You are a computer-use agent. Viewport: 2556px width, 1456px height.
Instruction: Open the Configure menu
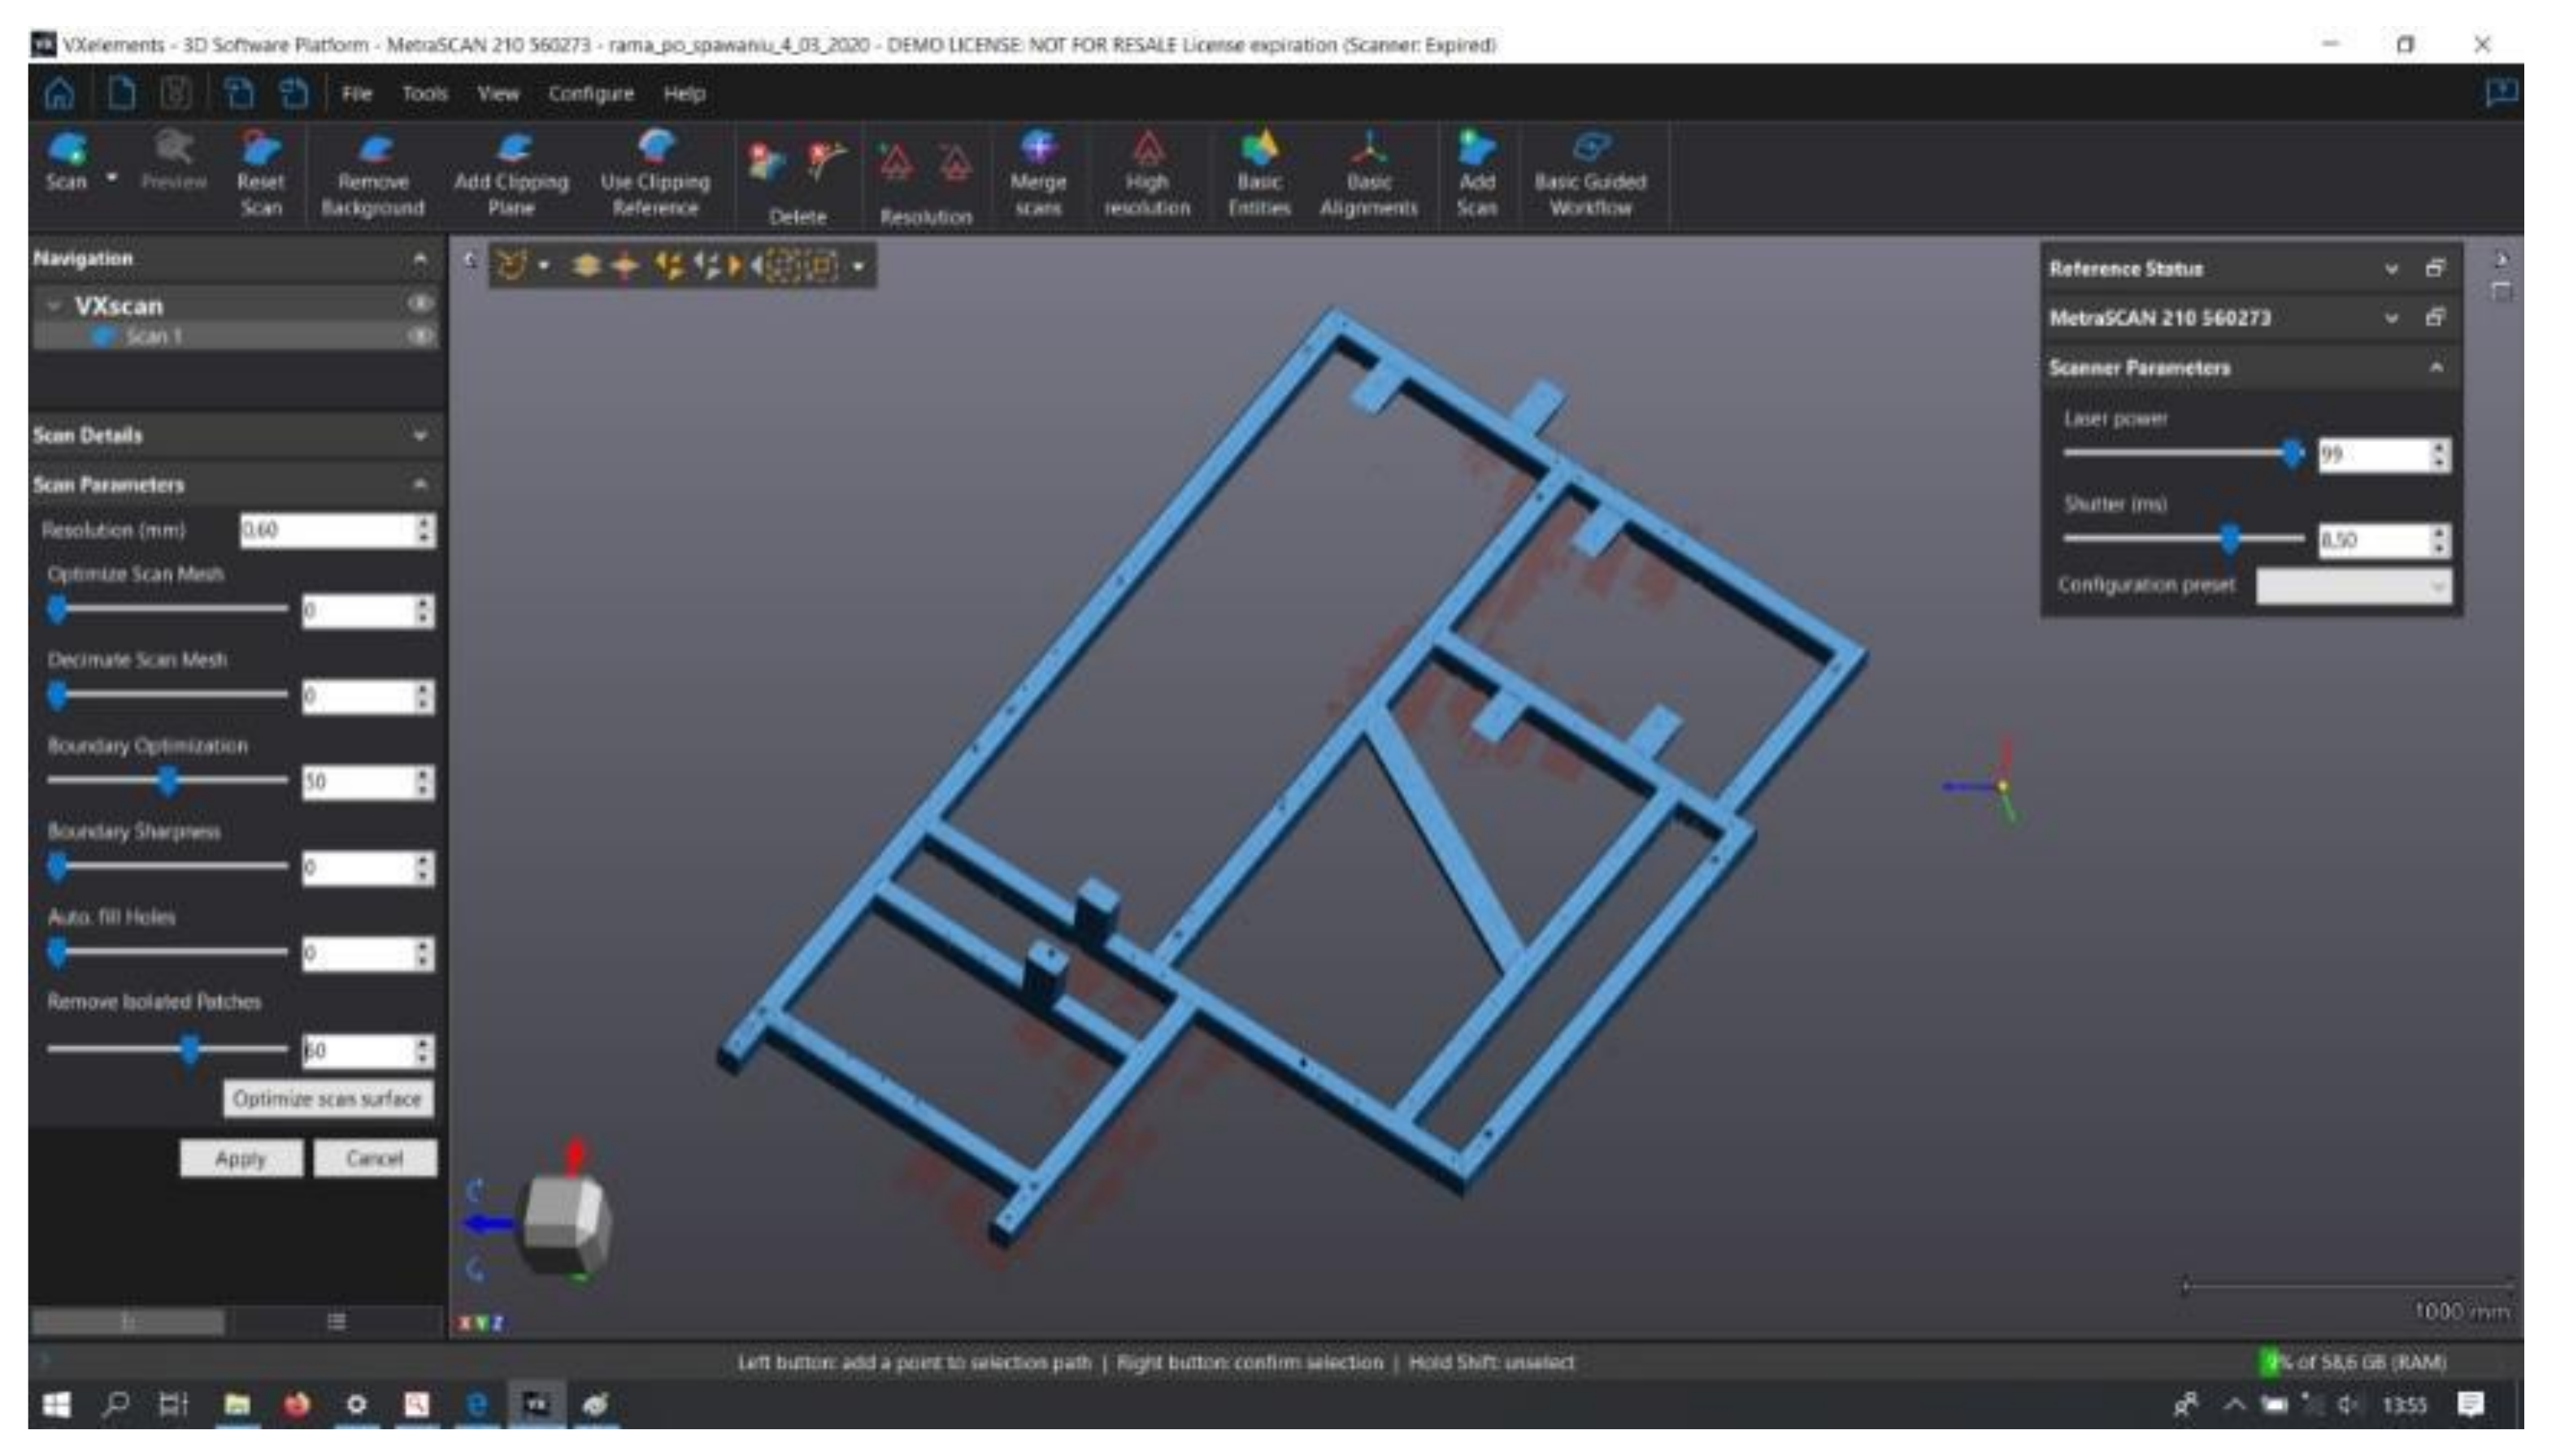point(590,93)
